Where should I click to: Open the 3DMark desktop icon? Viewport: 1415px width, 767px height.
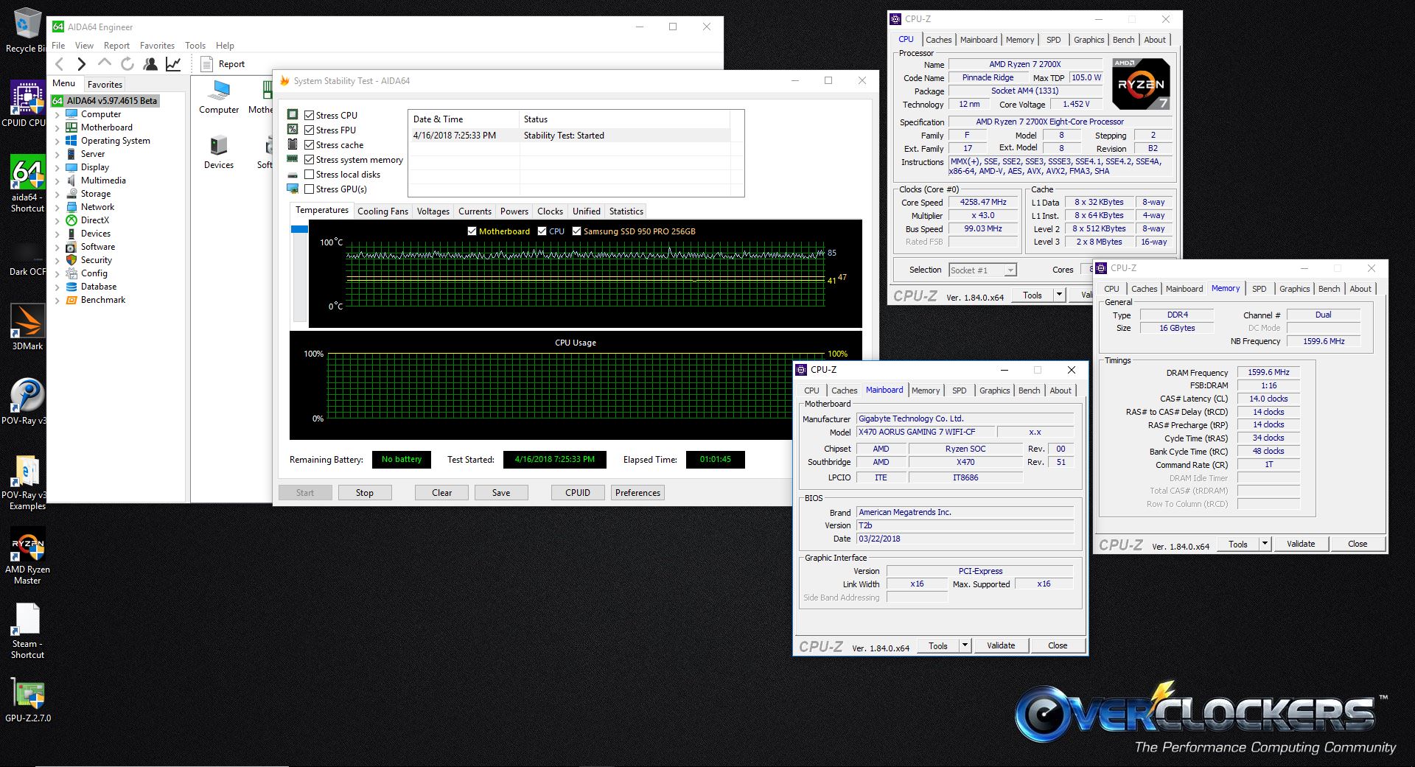(27, 328)
